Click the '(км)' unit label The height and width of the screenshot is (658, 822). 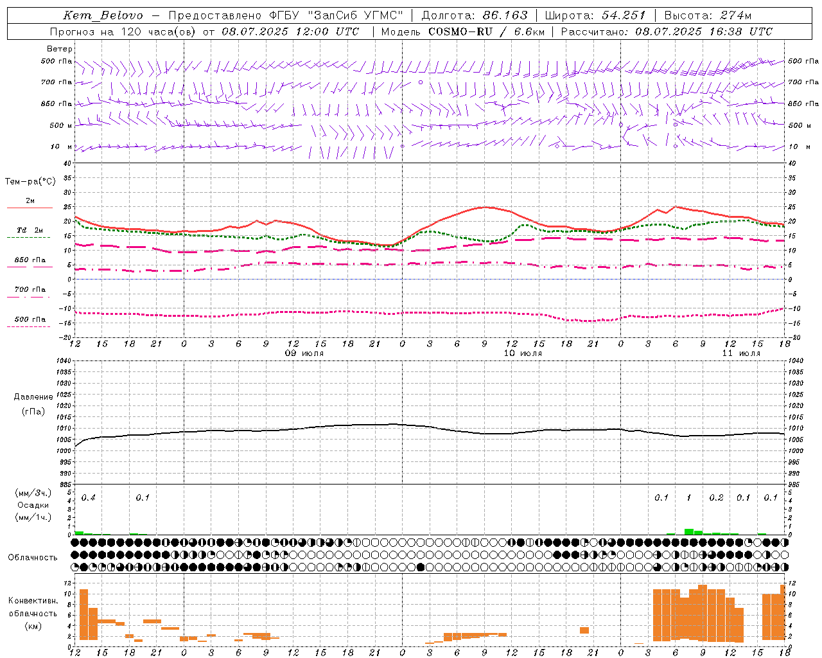(33, 626)
